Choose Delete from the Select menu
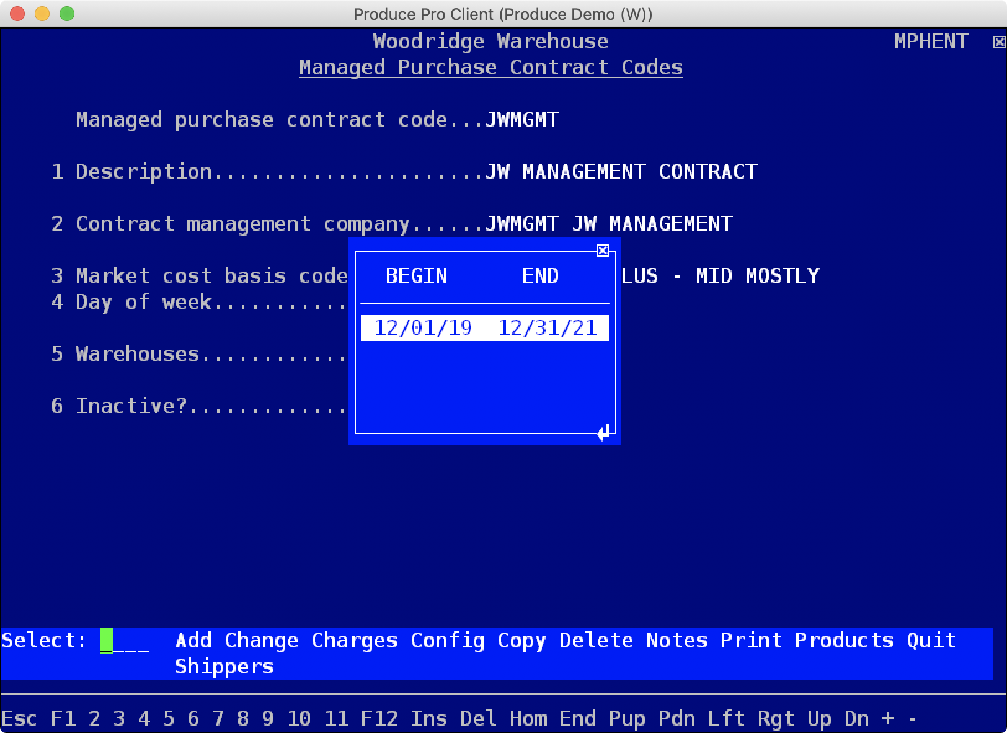This screenshot has width=1007, height=733. 596,641
